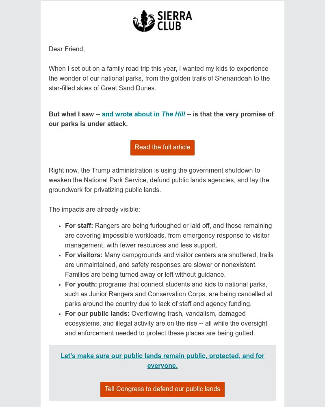Image resolution: width=325 pixels, height=407 pixels.
Task: Click the Sierra Club logo
Action: pos(162,21)
